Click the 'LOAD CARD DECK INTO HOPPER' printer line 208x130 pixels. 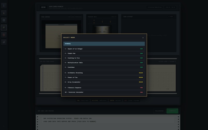pos(70,121)
